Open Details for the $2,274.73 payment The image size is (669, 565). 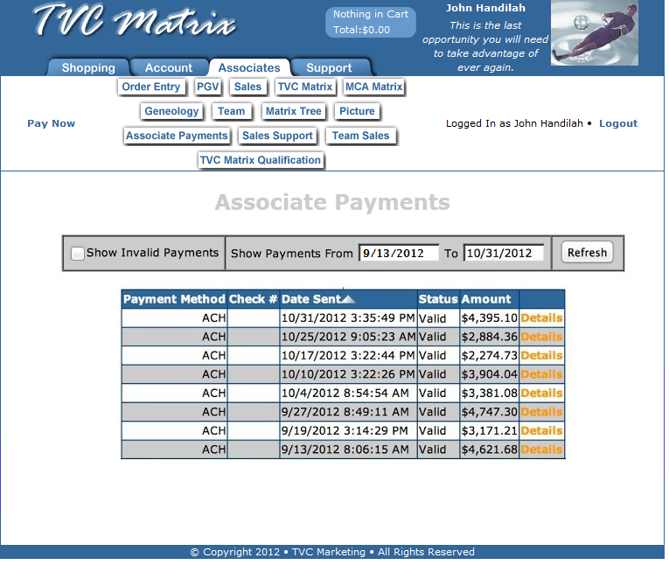tap(541, 355)
